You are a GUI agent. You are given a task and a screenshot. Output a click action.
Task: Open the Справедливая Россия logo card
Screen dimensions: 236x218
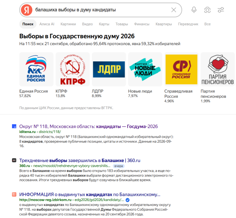[x=181, y=69]
